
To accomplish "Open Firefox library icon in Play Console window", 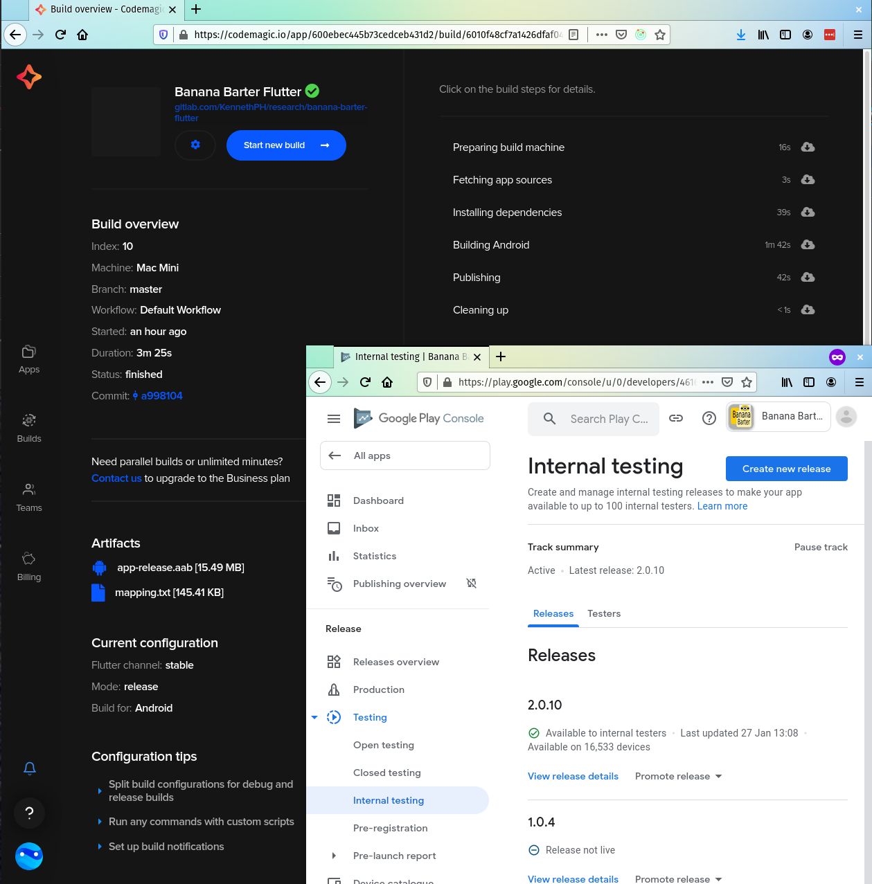I will coord(787,382).
